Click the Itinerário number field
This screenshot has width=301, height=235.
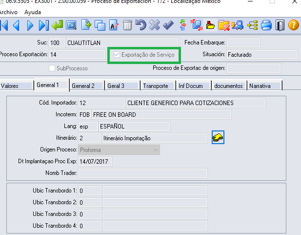(90, 138)
